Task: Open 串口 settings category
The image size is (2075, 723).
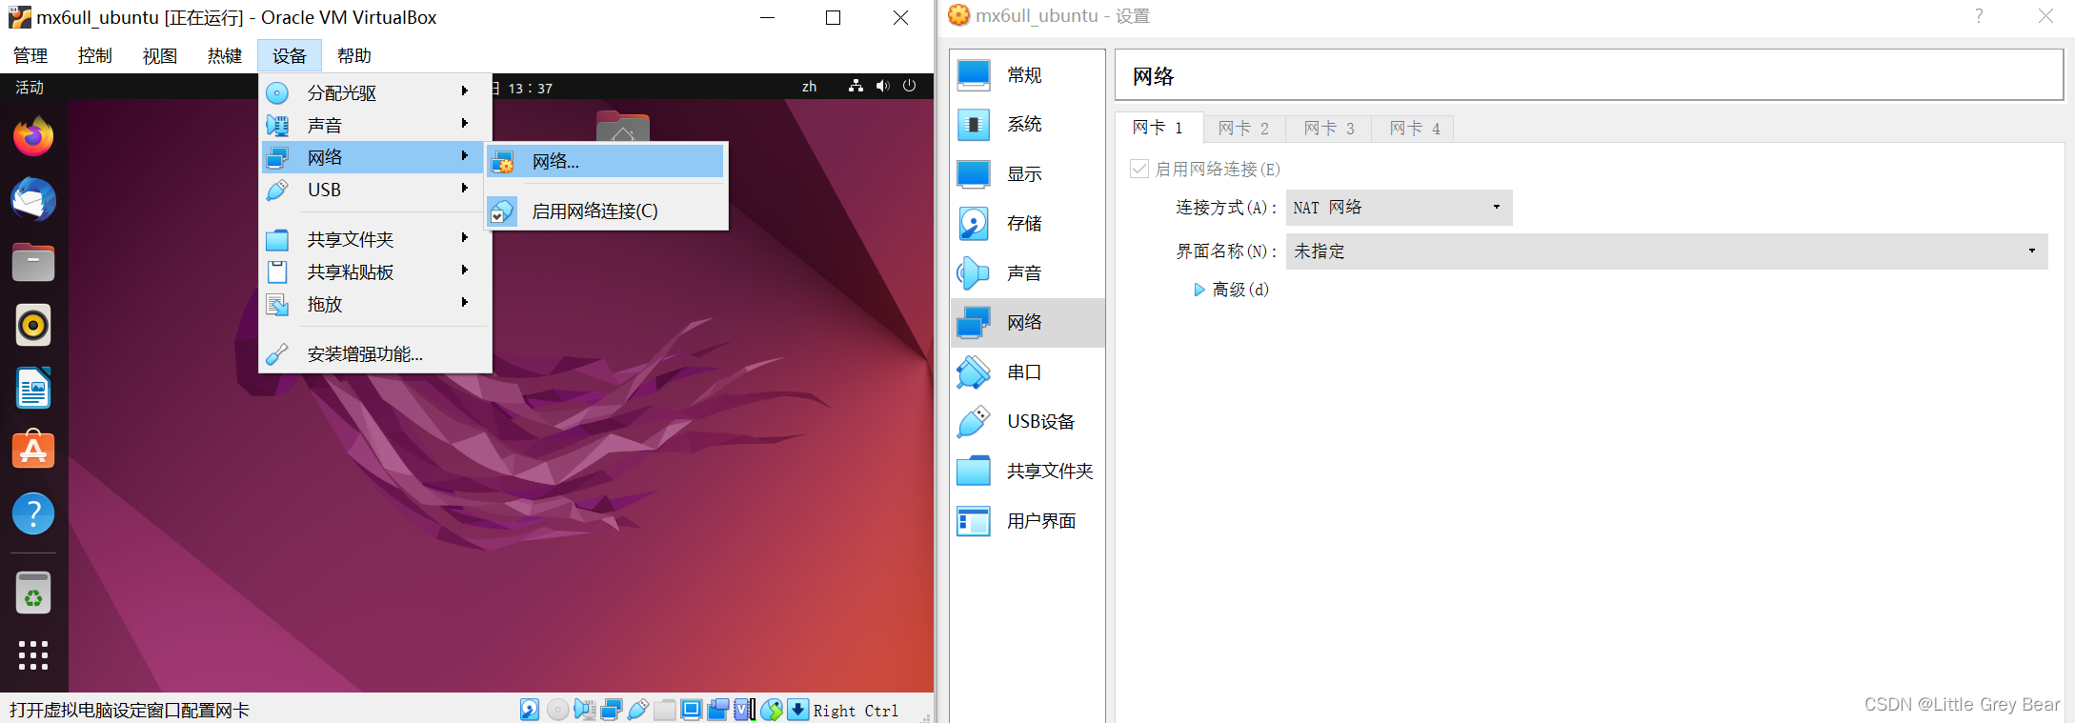Action: [x=1027, y=372]
